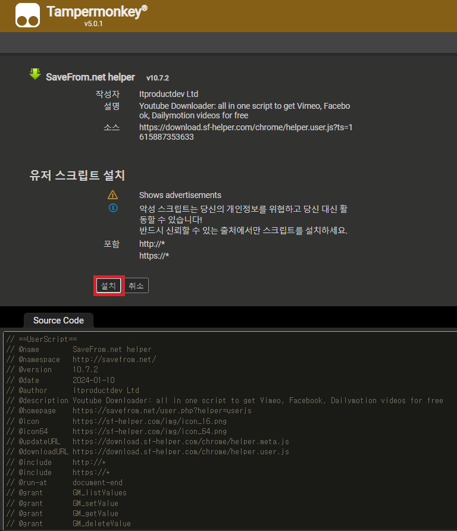Click the @namespace http://savefrom.net/ line
Viewport: 457px width, 531px height.
click(x=81, y=359)
